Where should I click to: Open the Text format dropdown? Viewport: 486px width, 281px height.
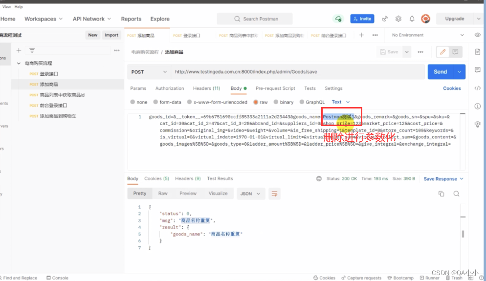tap(341, 102)
